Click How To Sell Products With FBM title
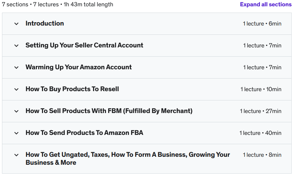295x175 pixels. (x=109, y=111)
